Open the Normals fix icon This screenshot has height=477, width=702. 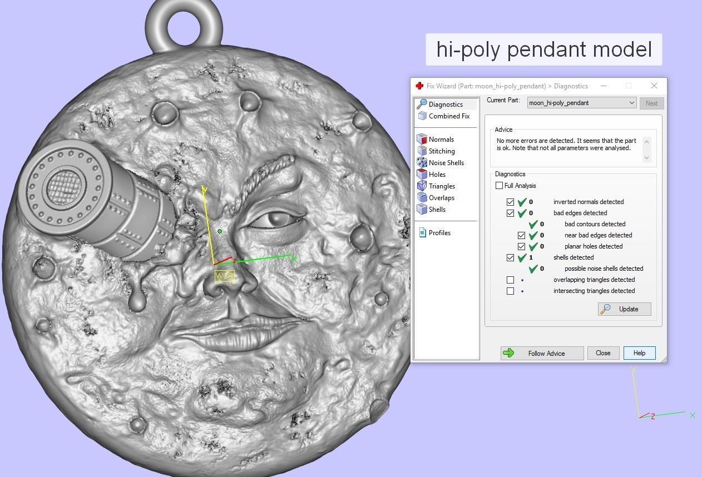pyautogui.click(x=422, y=139)
